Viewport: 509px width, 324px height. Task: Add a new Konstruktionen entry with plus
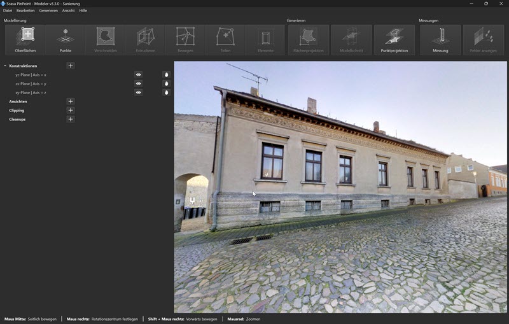click(x=71, y=66)
